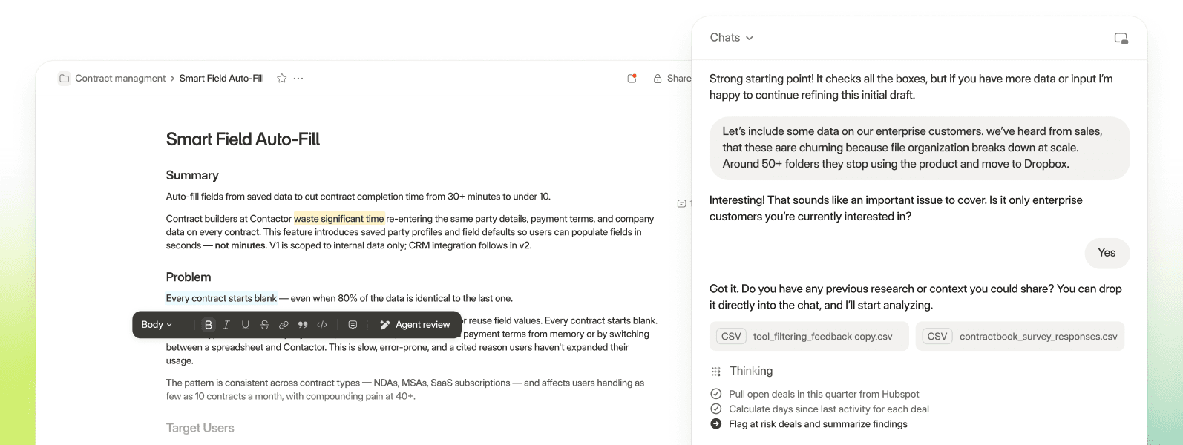Star the Smart Field Auto-Fill document
Screen dimensions: 1183x445
(x=282, y=79)
